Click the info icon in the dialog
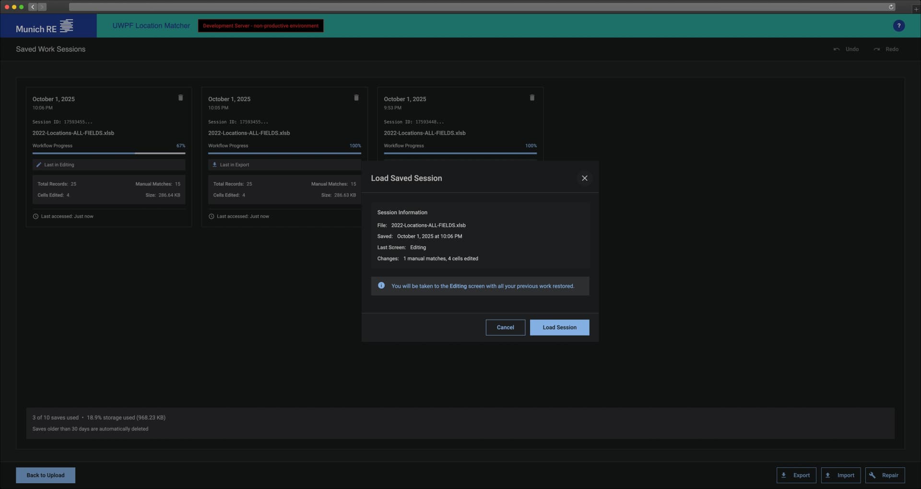921x489 pixels. tap(381, 286)
